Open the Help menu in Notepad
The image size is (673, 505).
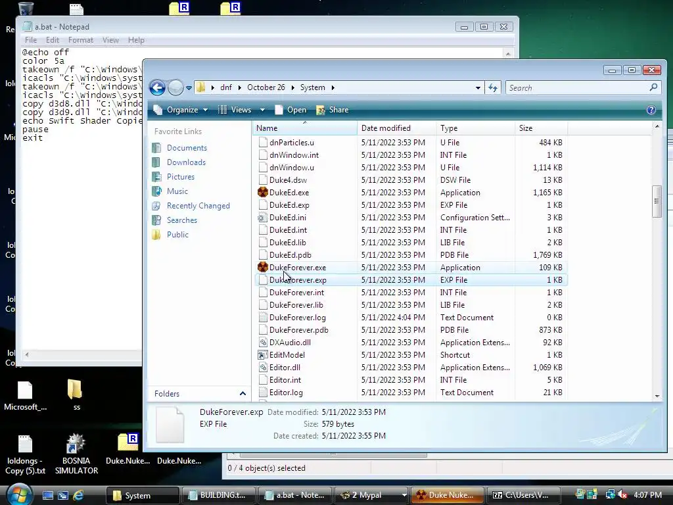tap(136, 40)
